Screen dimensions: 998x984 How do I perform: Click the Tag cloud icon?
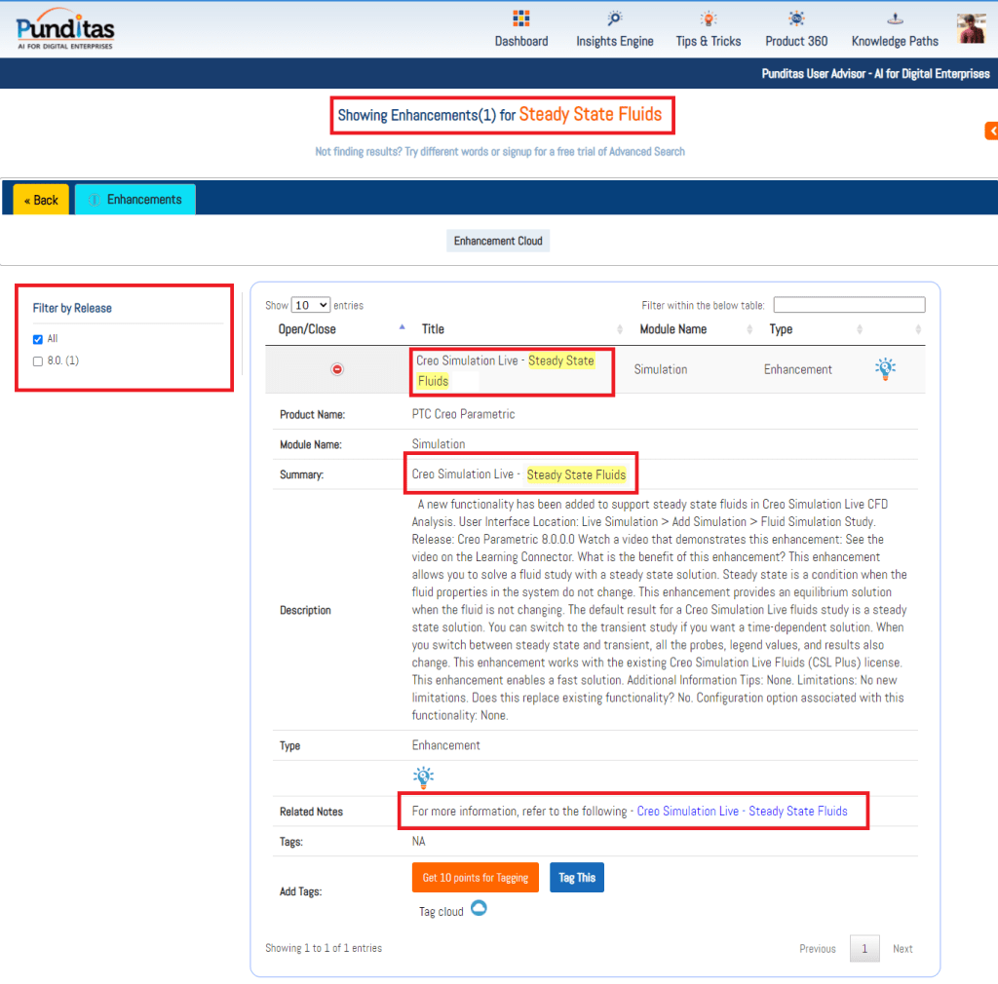coord(479,909)
